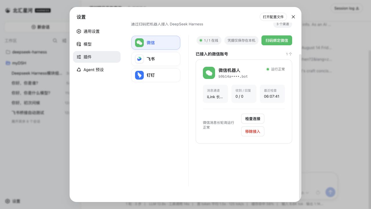Open 飞书桥接自动测试 conversation in background
Viewport: 371px width, 209px height.
point(28,113)
